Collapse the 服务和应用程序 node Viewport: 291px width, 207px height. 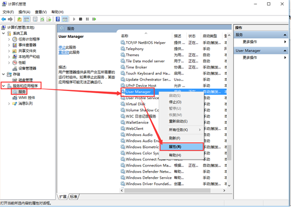3,86
